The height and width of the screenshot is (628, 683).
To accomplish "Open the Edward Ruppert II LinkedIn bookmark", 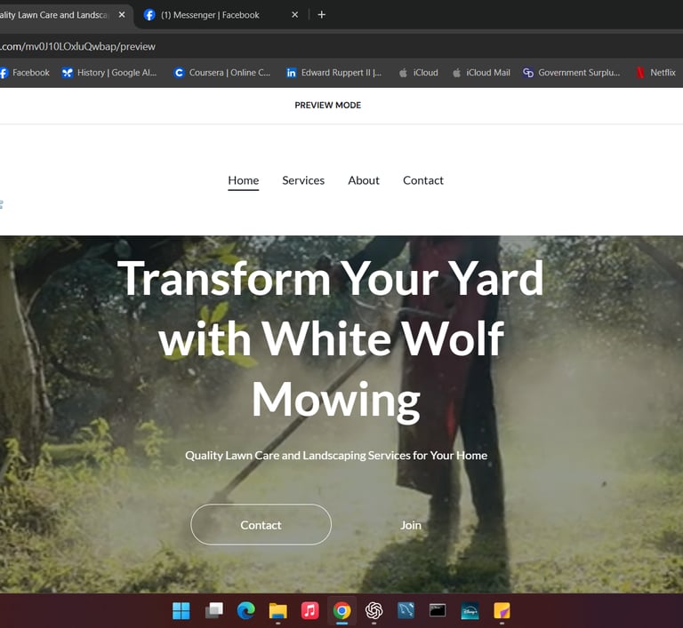I will coord(334,73).
